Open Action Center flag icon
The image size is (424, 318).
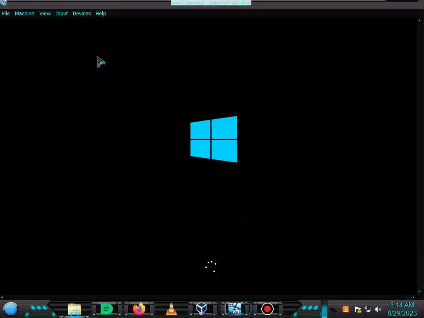[358, 309]
